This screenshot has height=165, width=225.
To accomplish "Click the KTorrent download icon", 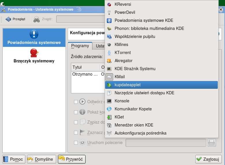I will 109,53.
